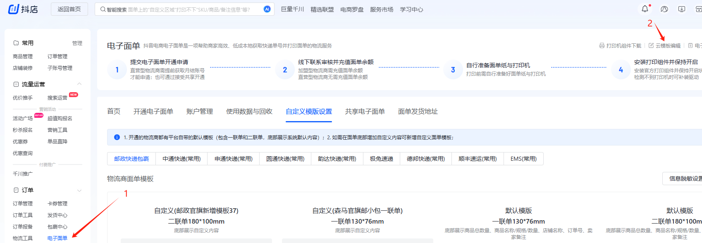Open 精选联盟 in top navigation
The width and height of the screenshot is (702, 243).
(322, 9)
